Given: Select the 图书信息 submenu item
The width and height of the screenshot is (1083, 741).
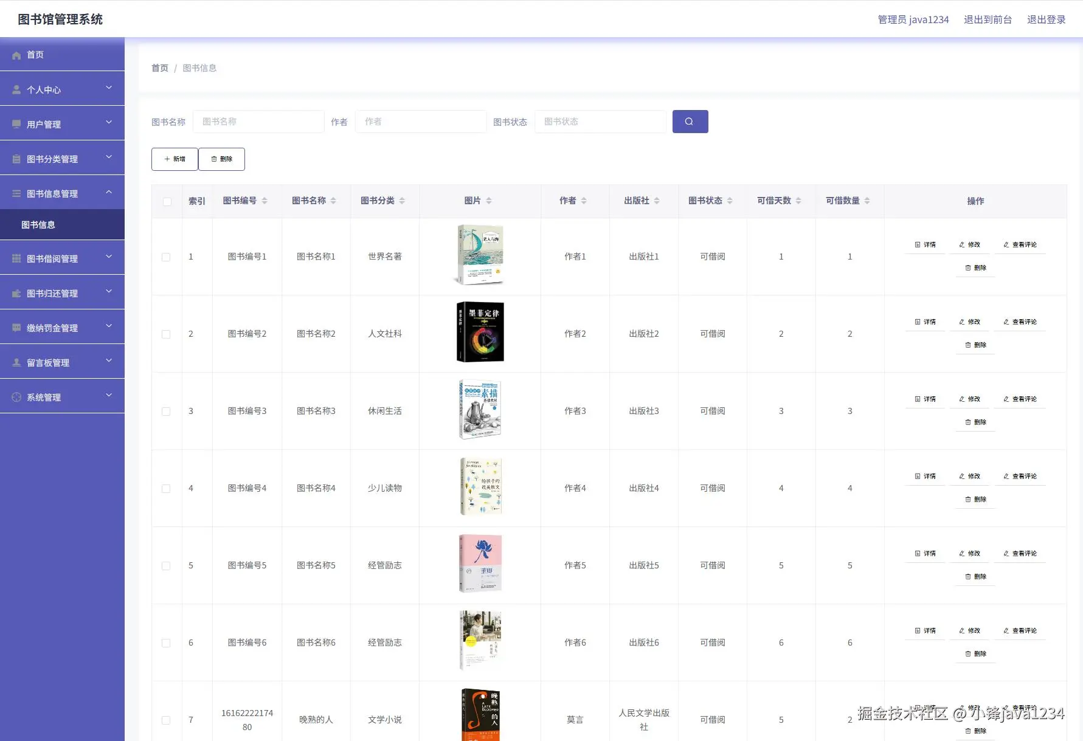Looking at the screenshot, I should 62,225.
